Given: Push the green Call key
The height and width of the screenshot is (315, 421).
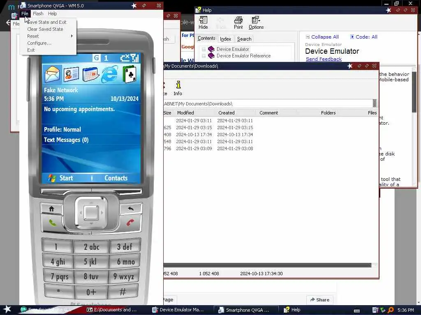Looking at the screenshot, I should coord(53,223).
